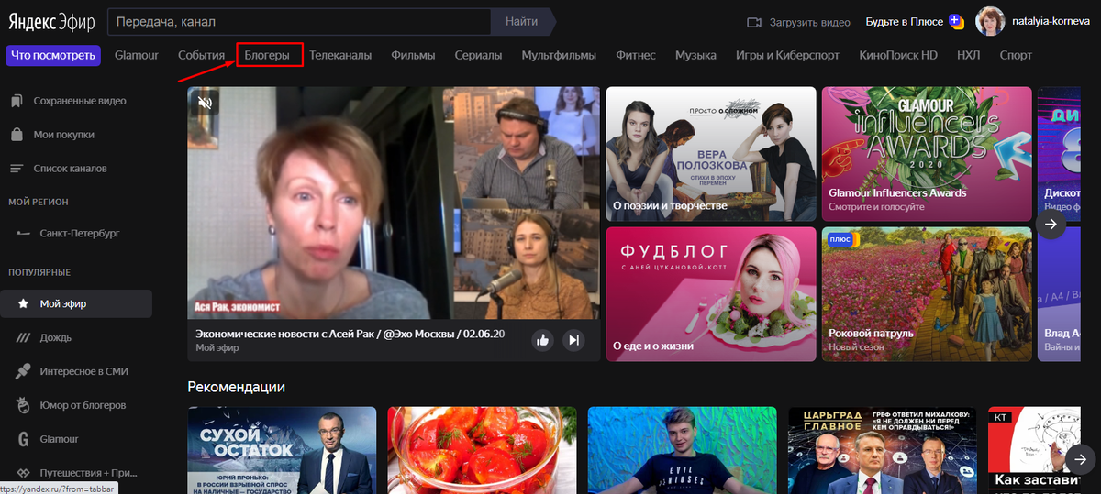Click the Юмор от блогеров icon
The height and width of the screenshot is (494, 1101).
click(22, 405)
